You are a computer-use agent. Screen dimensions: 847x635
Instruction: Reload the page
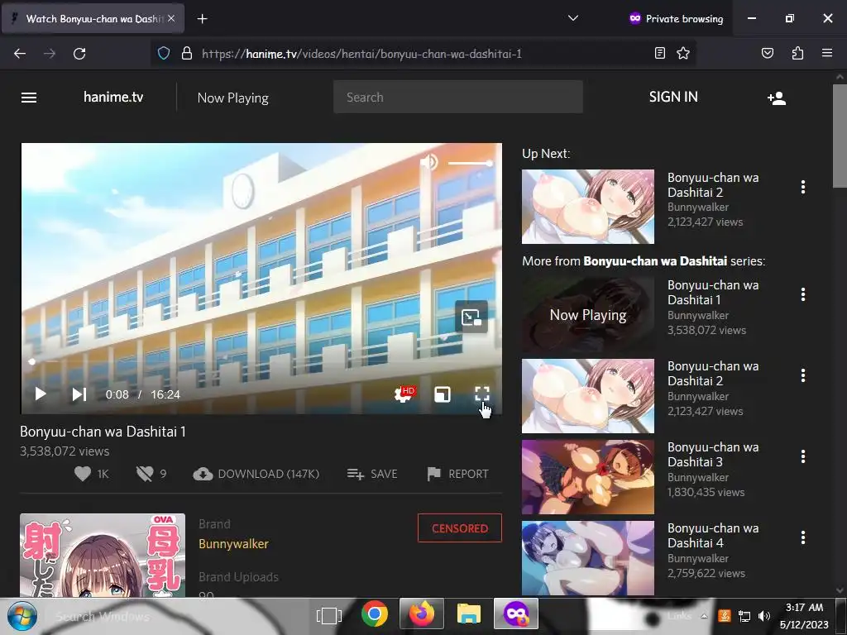(79, 54)
